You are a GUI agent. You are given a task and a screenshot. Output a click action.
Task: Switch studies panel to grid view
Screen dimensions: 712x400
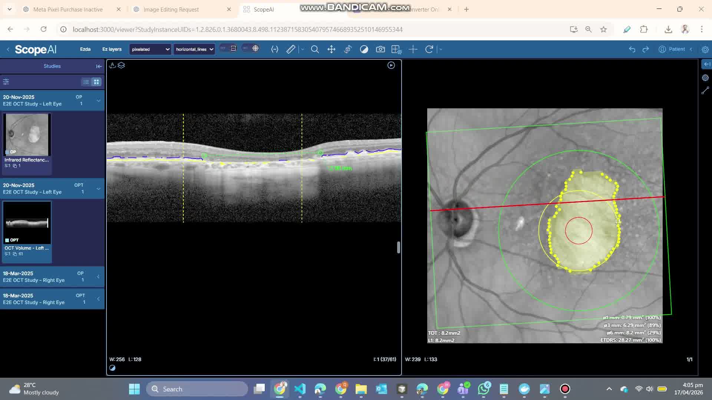pyautogui.click(x=96, y=82)
